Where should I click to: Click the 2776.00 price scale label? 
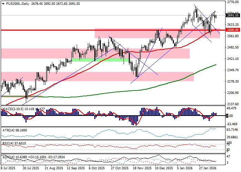233,2
